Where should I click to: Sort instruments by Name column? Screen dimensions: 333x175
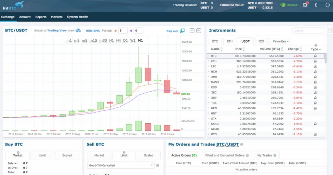click(217, 49)
